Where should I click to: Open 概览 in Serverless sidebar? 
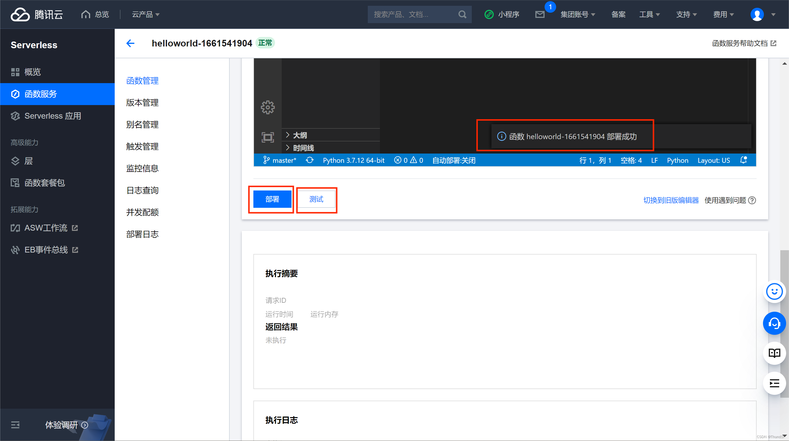pos(57,72)
